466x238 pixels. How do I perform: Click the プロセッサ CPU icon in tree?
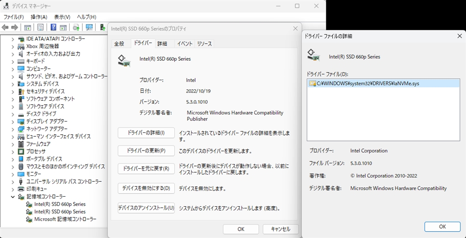tap(21, 151)
